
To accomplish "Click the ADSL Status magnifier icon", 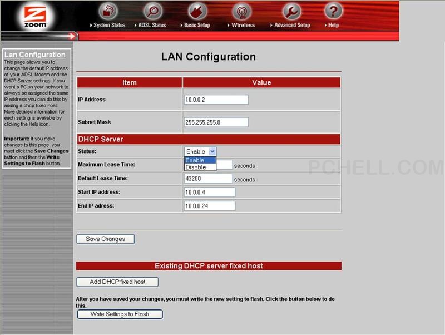I will [152, 11].
